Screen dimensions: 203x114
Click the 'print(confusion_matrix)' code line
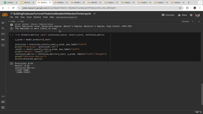coord(29,59)
